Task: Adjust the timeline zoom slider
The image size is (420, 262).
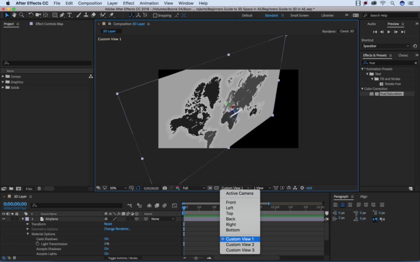Action: pyautogui.click(x=196, y=258)
